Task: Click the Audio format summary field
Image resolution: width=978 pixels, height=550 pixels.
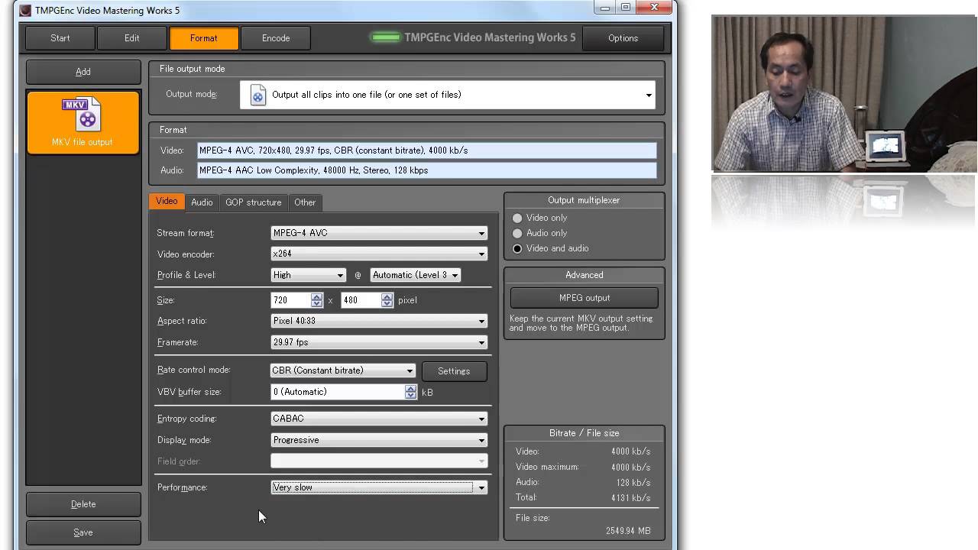Action: pos(426,170)
